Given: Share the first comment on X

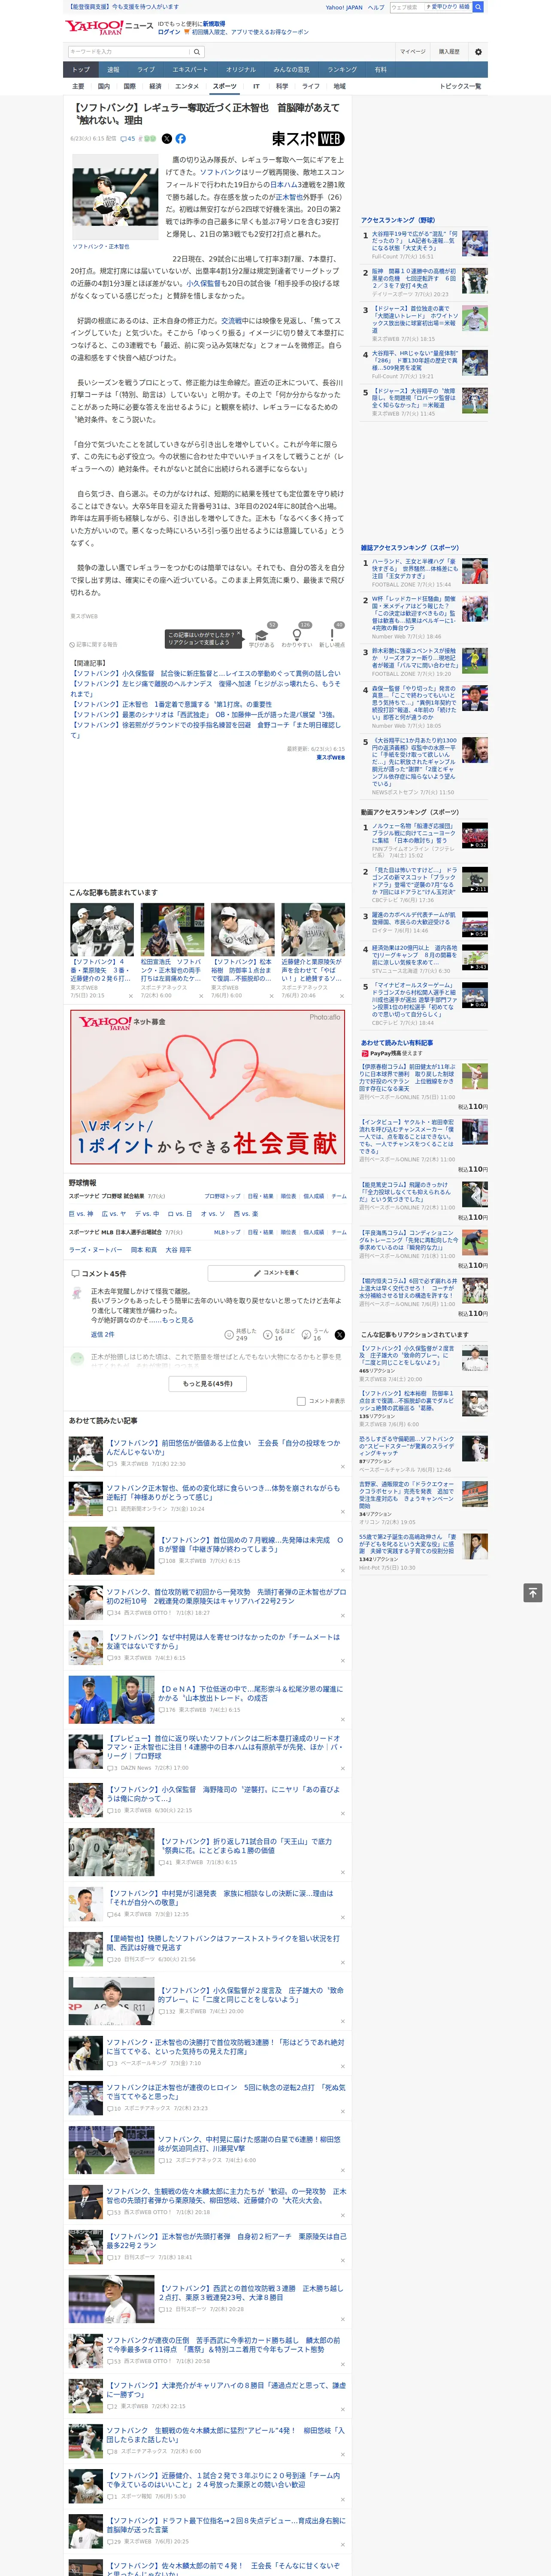Looking at the screenshot, I should [340, 1335].
